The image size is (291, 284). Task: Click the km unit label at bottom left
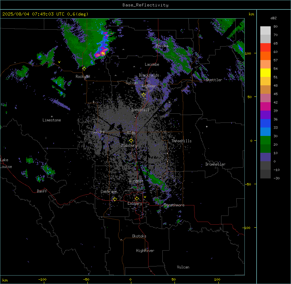point(5,280)
